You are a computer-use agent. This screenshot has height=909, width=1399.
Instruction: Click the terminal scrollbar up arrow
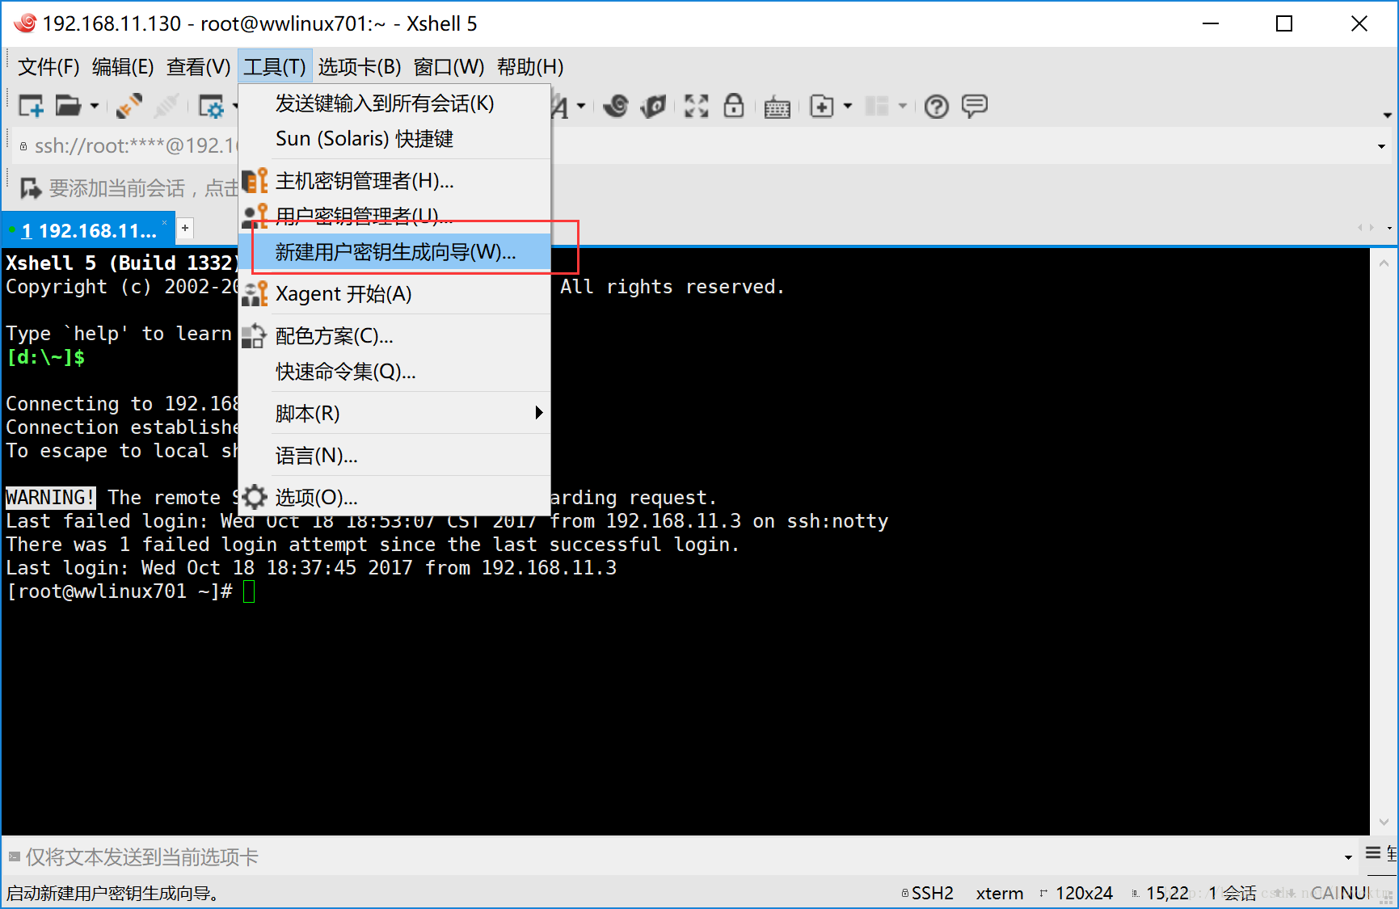[1384, 263]
